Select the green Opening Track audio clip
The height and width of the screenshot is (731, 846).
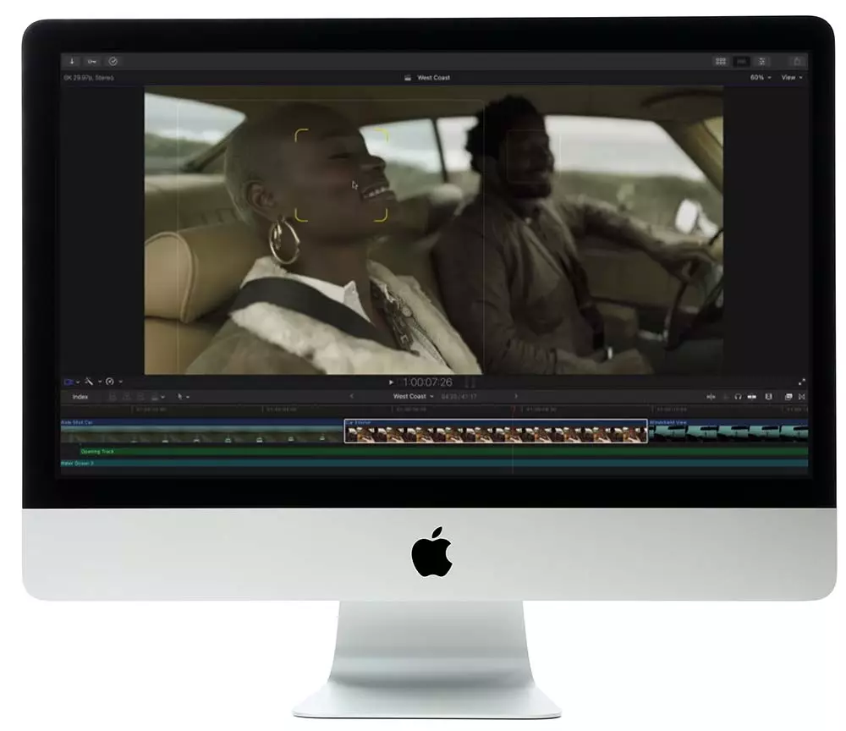442,452
